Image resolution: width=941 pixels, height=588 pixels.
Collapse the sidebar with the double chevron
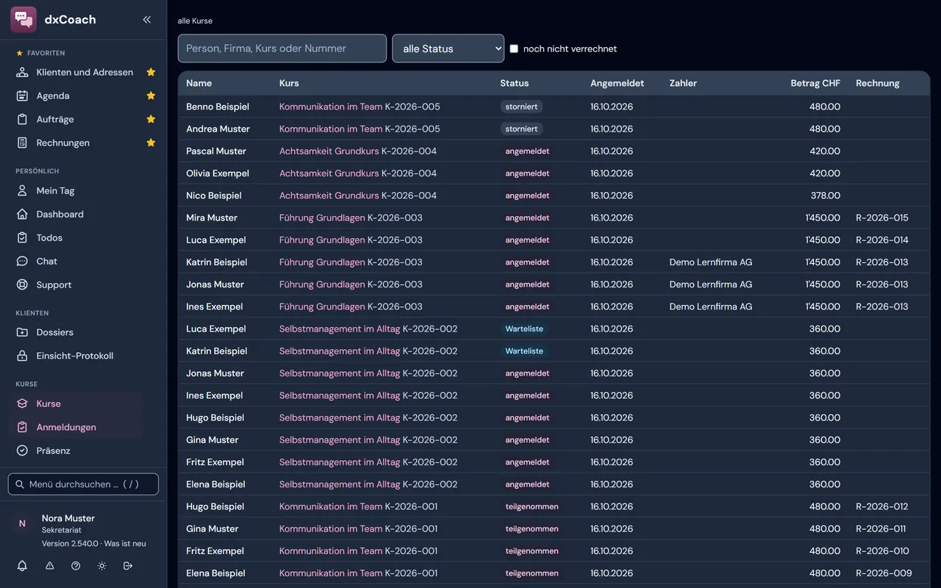click(147, 20)
